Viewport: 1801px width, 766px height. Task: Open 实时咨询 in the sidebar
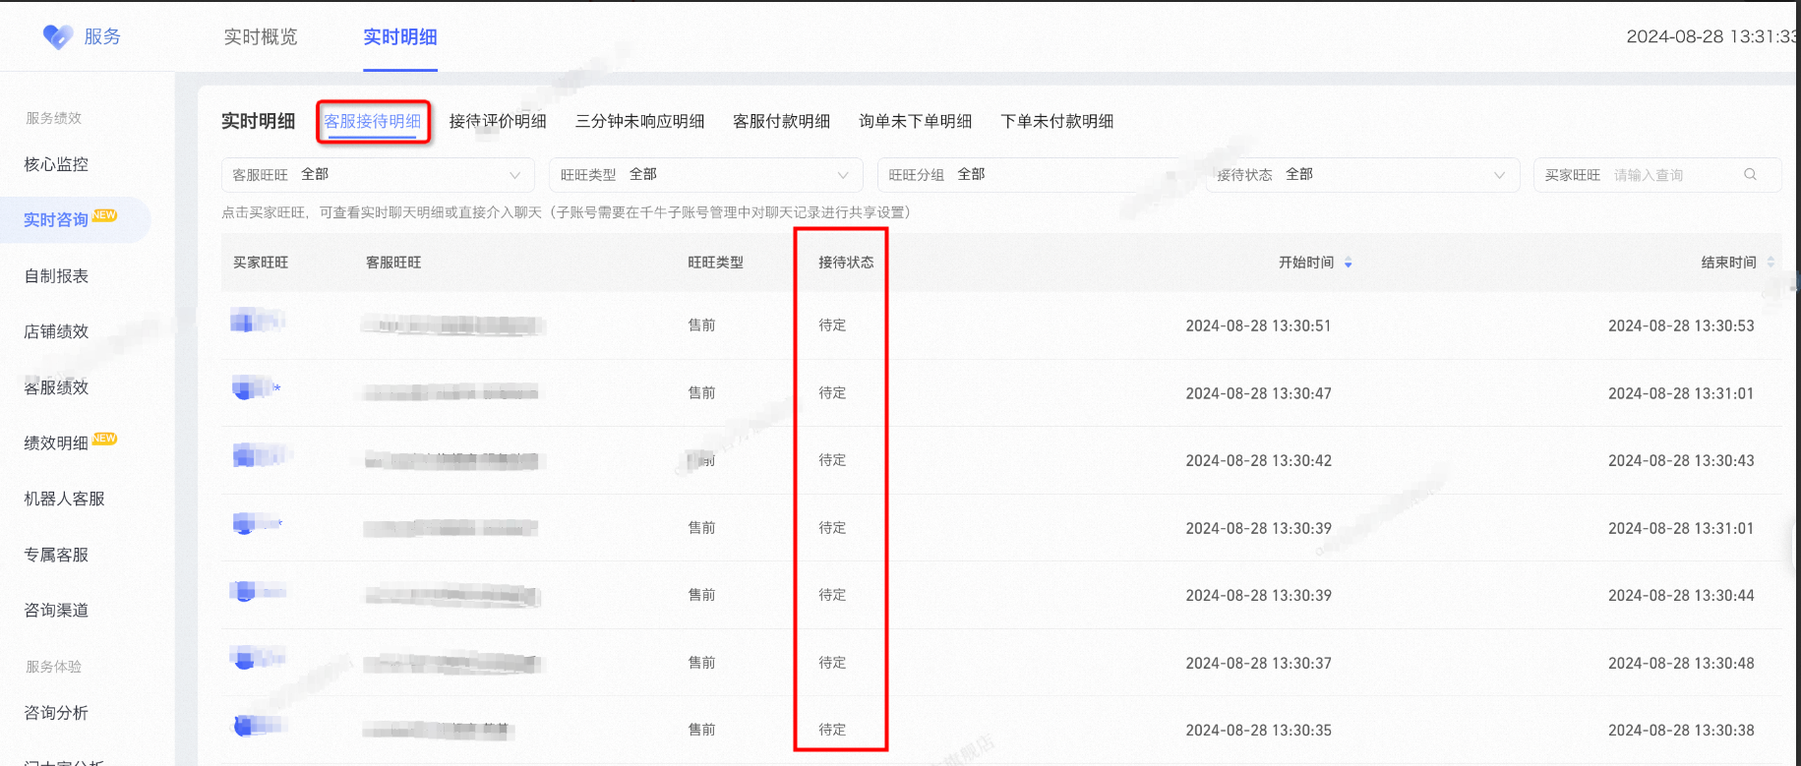pyautogui.click(x=56, y=220)
